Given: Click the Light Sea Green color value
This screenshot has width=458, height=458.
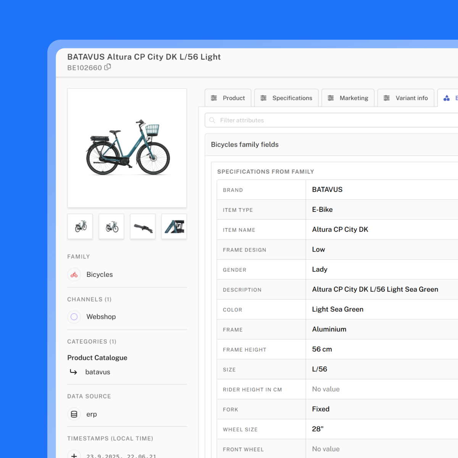Looking at the screenshot, I should click(338, 310).
